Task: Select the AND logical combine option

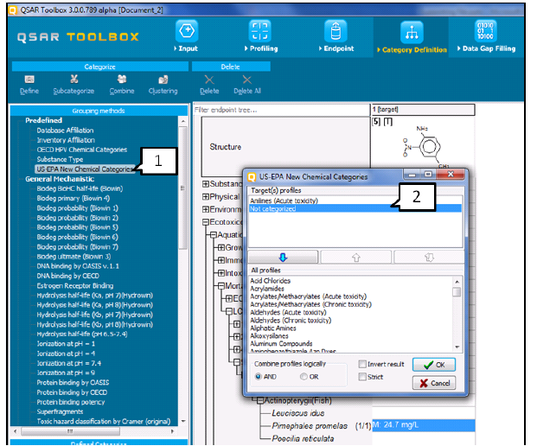Action: 259,377
